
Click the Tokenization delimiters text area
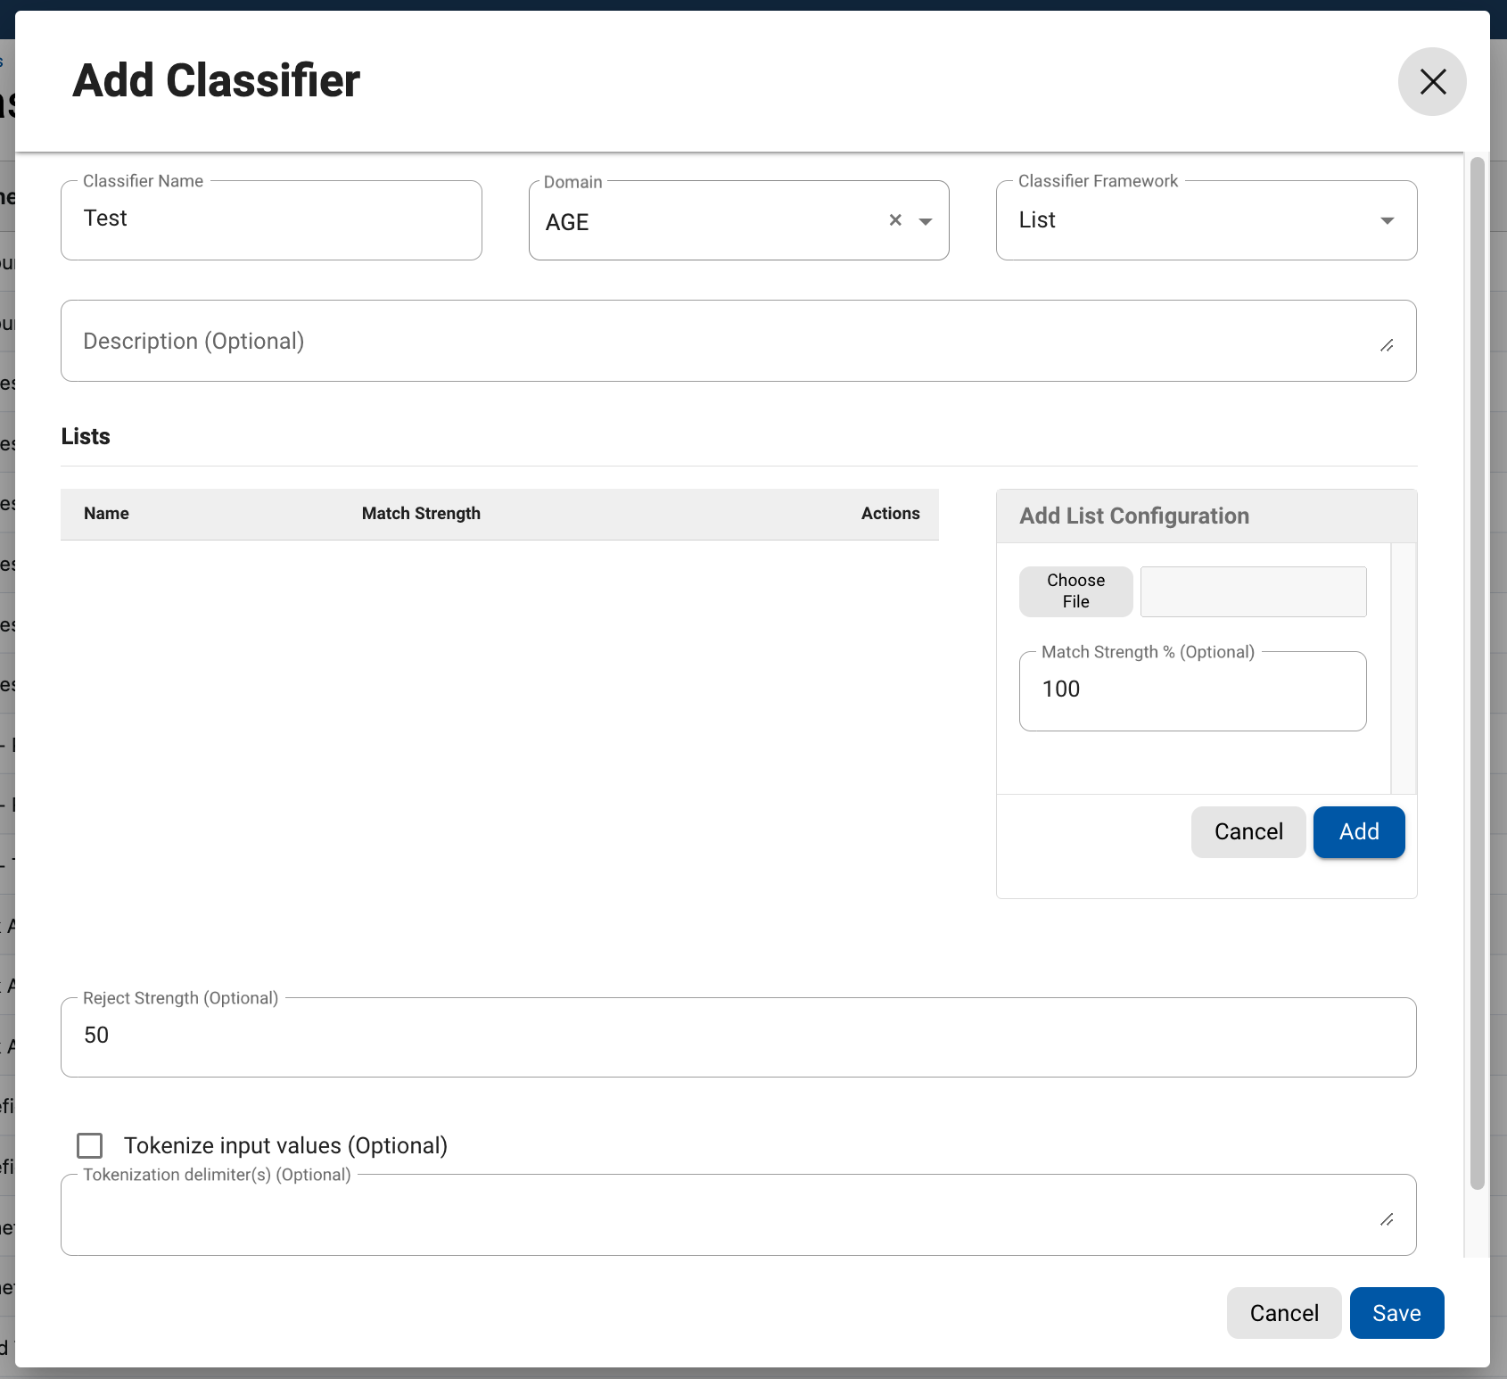coord(624,1213)
